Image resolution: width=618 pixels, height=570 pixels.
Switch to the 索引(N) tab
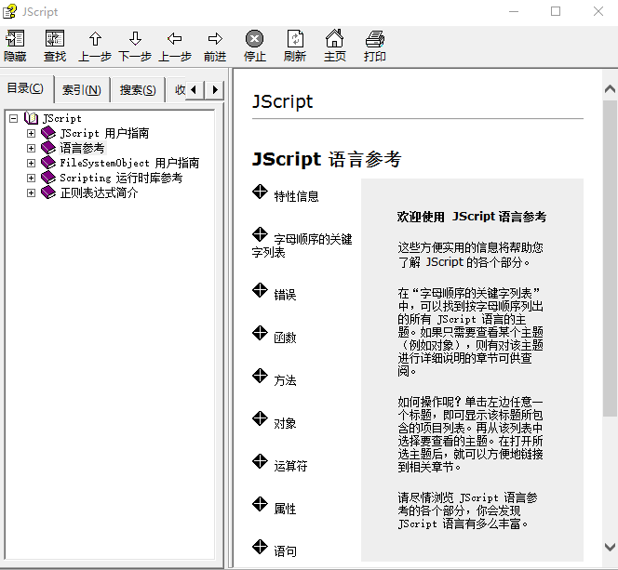tap(82, 90)
